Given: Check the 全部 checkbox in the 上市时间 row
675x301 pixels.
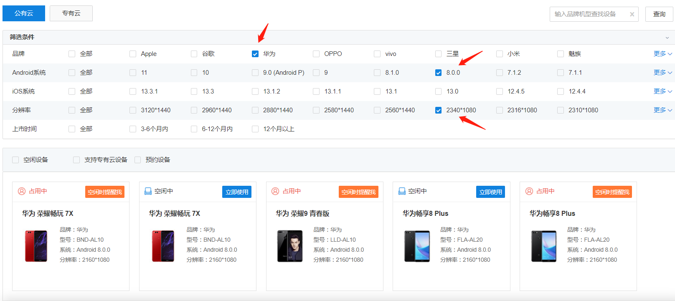Looking at the screenshot, I should click(72, 129).
